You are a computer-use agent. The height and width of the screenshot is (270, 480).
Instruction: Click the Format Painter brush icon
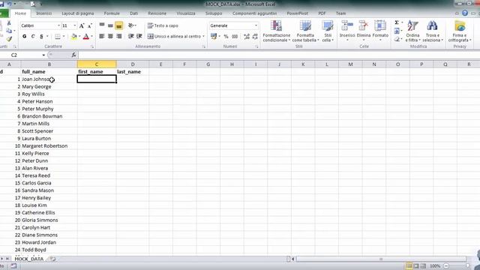click(9, 39)
